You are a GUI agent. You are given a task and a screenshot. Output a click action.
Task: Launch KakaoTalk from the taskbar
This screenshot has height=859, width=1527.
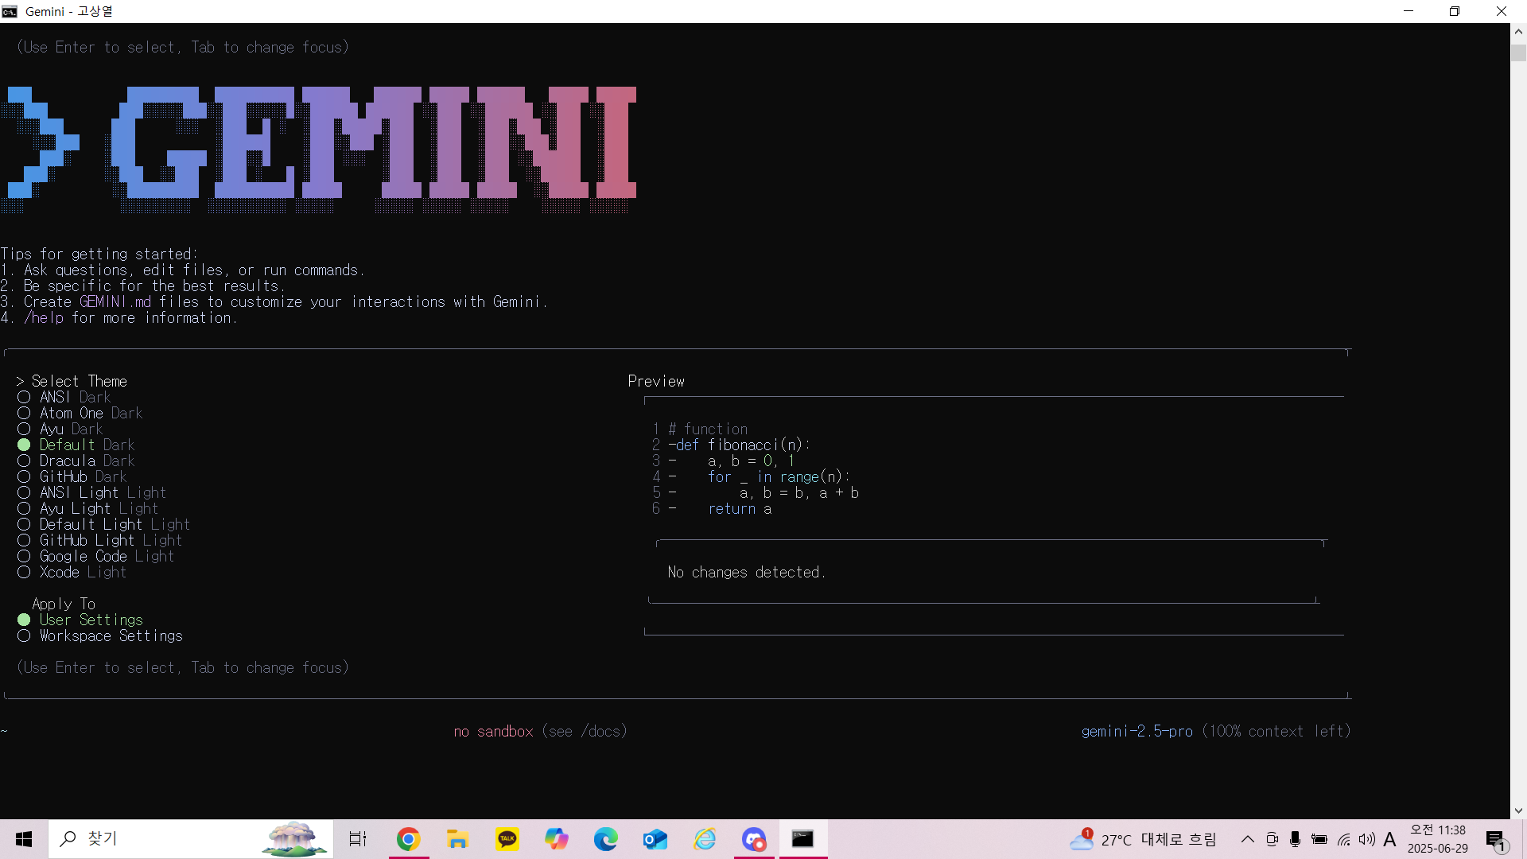(507, 839)
